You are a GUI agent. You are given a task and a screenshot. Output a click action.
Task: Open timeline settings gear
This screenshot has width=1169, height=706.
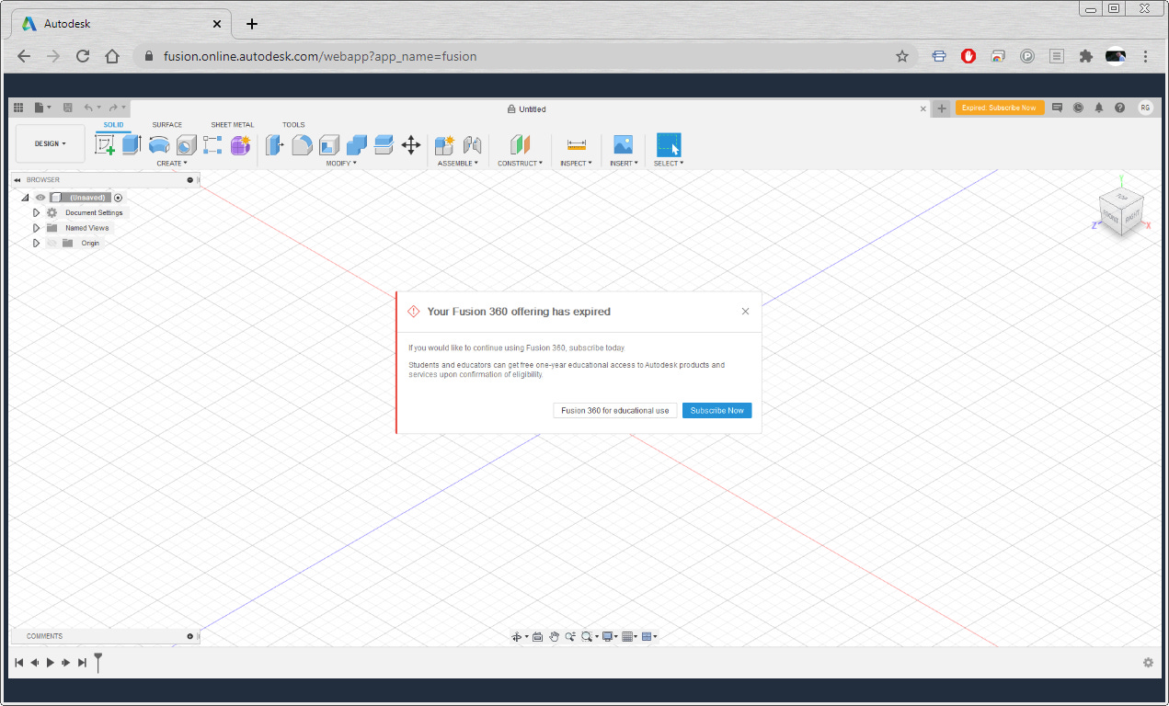tap(1148, 663)
